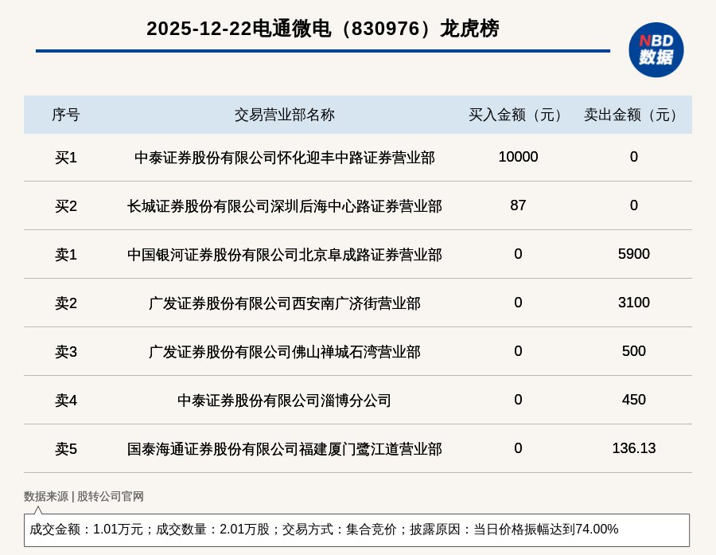The width and height of the screenshot is (716, 555).
Task: Select the sell amount value 136.13
Action: pos(633,448)
